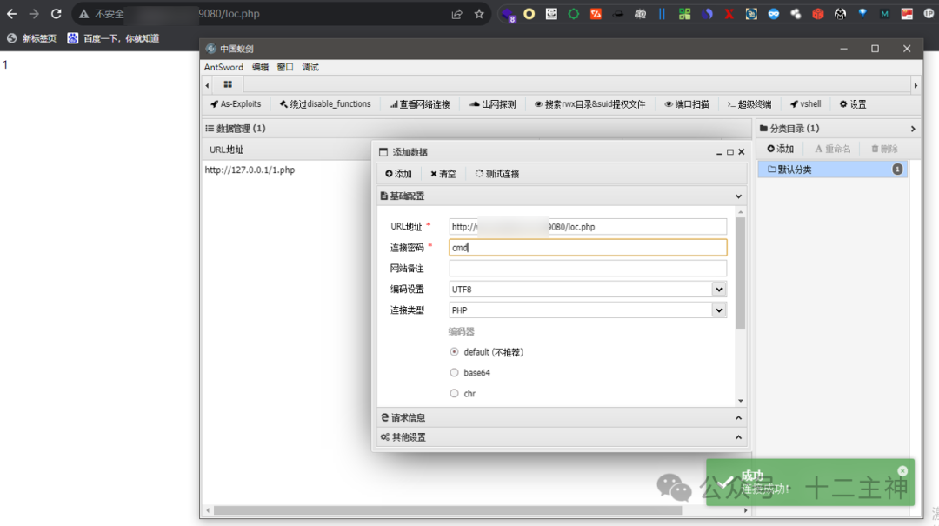Select the chr encoder
This screenshot has width=939, height=526.
click(x=454, y=393)
